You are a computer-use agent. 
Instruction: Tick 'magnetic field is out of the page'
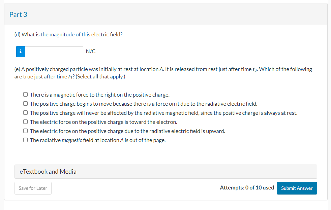tap(26, 140)
